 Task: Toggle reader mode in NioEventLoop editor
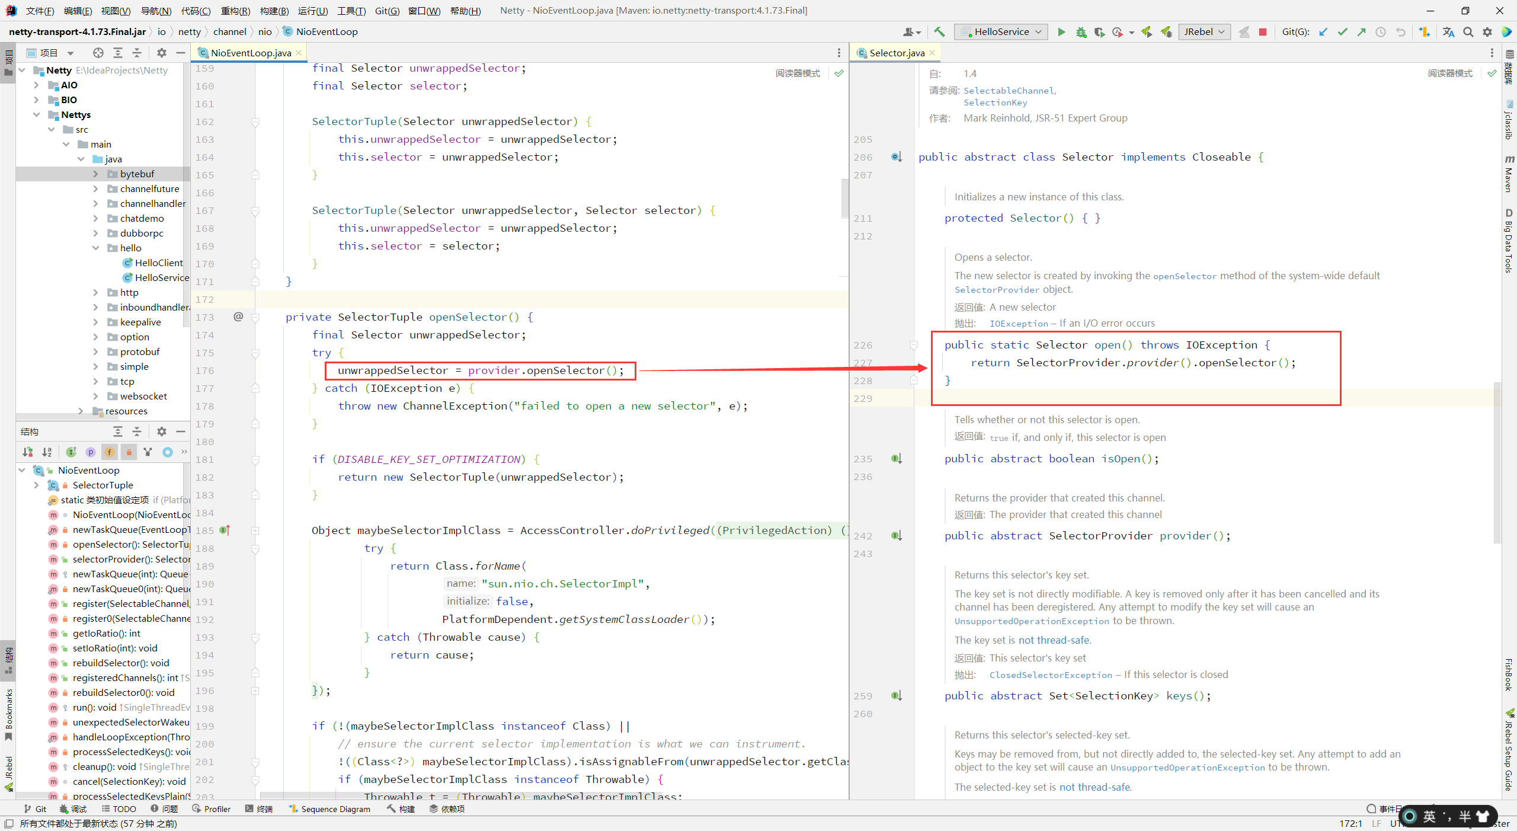coord(798,73)
